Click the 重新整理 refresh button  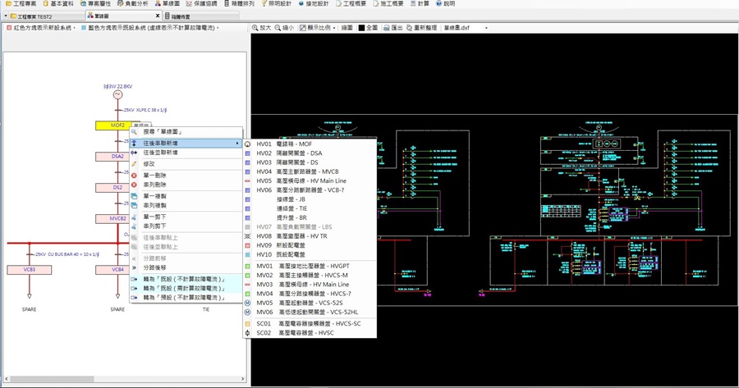pos(422,28)
